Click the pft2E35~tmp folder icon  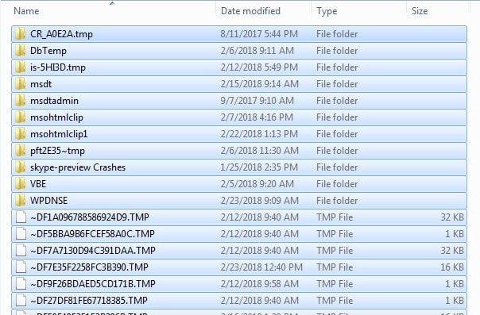(20, 151)
